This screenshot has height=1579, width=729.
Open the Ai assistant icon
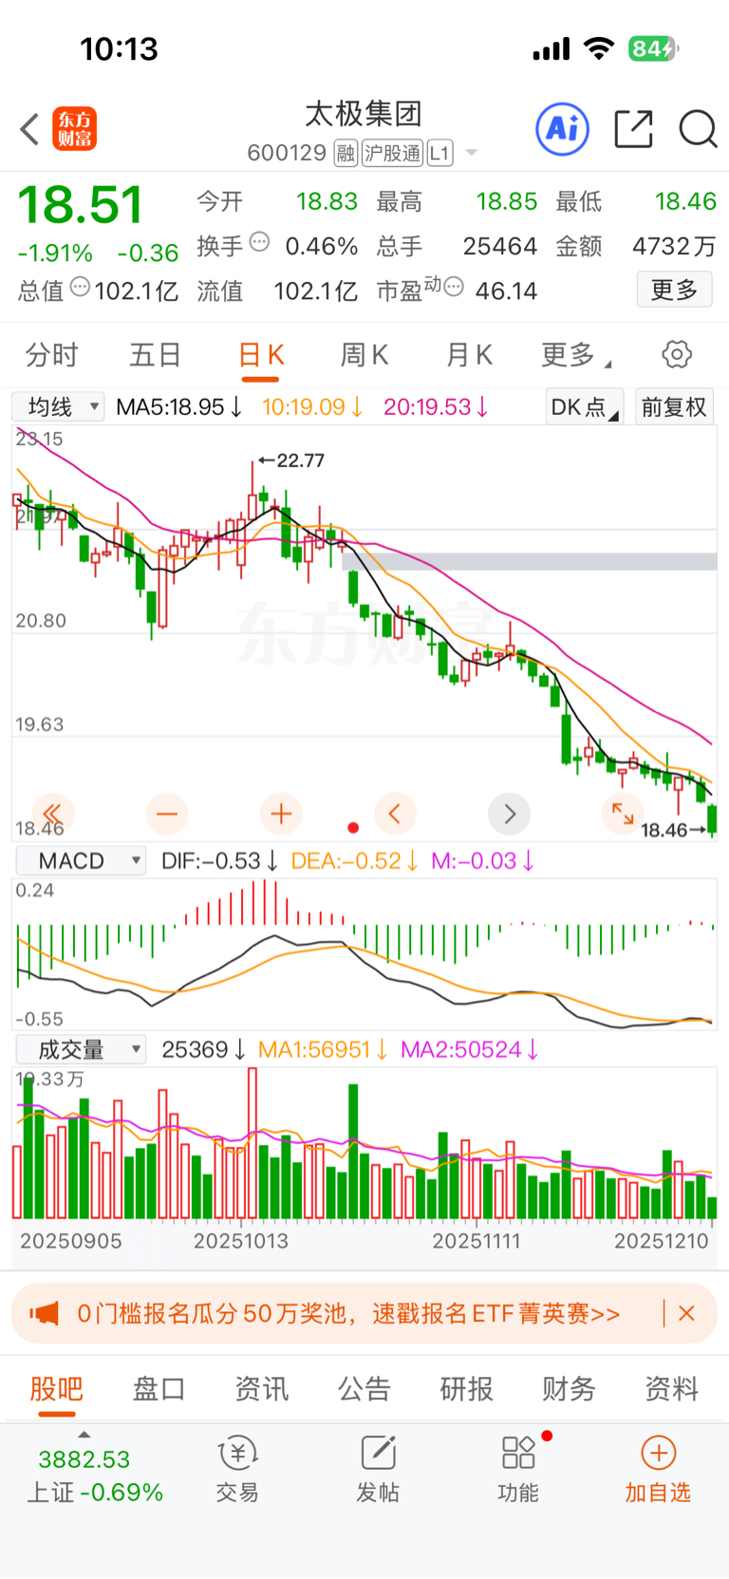tap(563, 129)
